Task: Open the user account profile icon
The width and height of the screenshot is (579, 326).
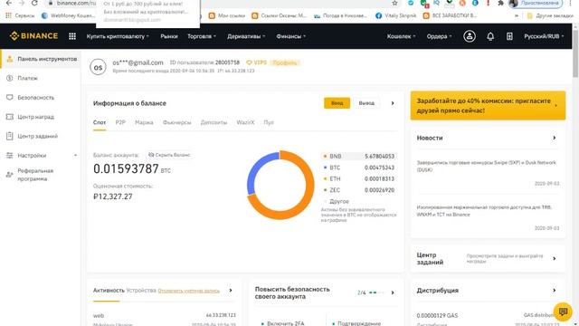Action: 470,36
